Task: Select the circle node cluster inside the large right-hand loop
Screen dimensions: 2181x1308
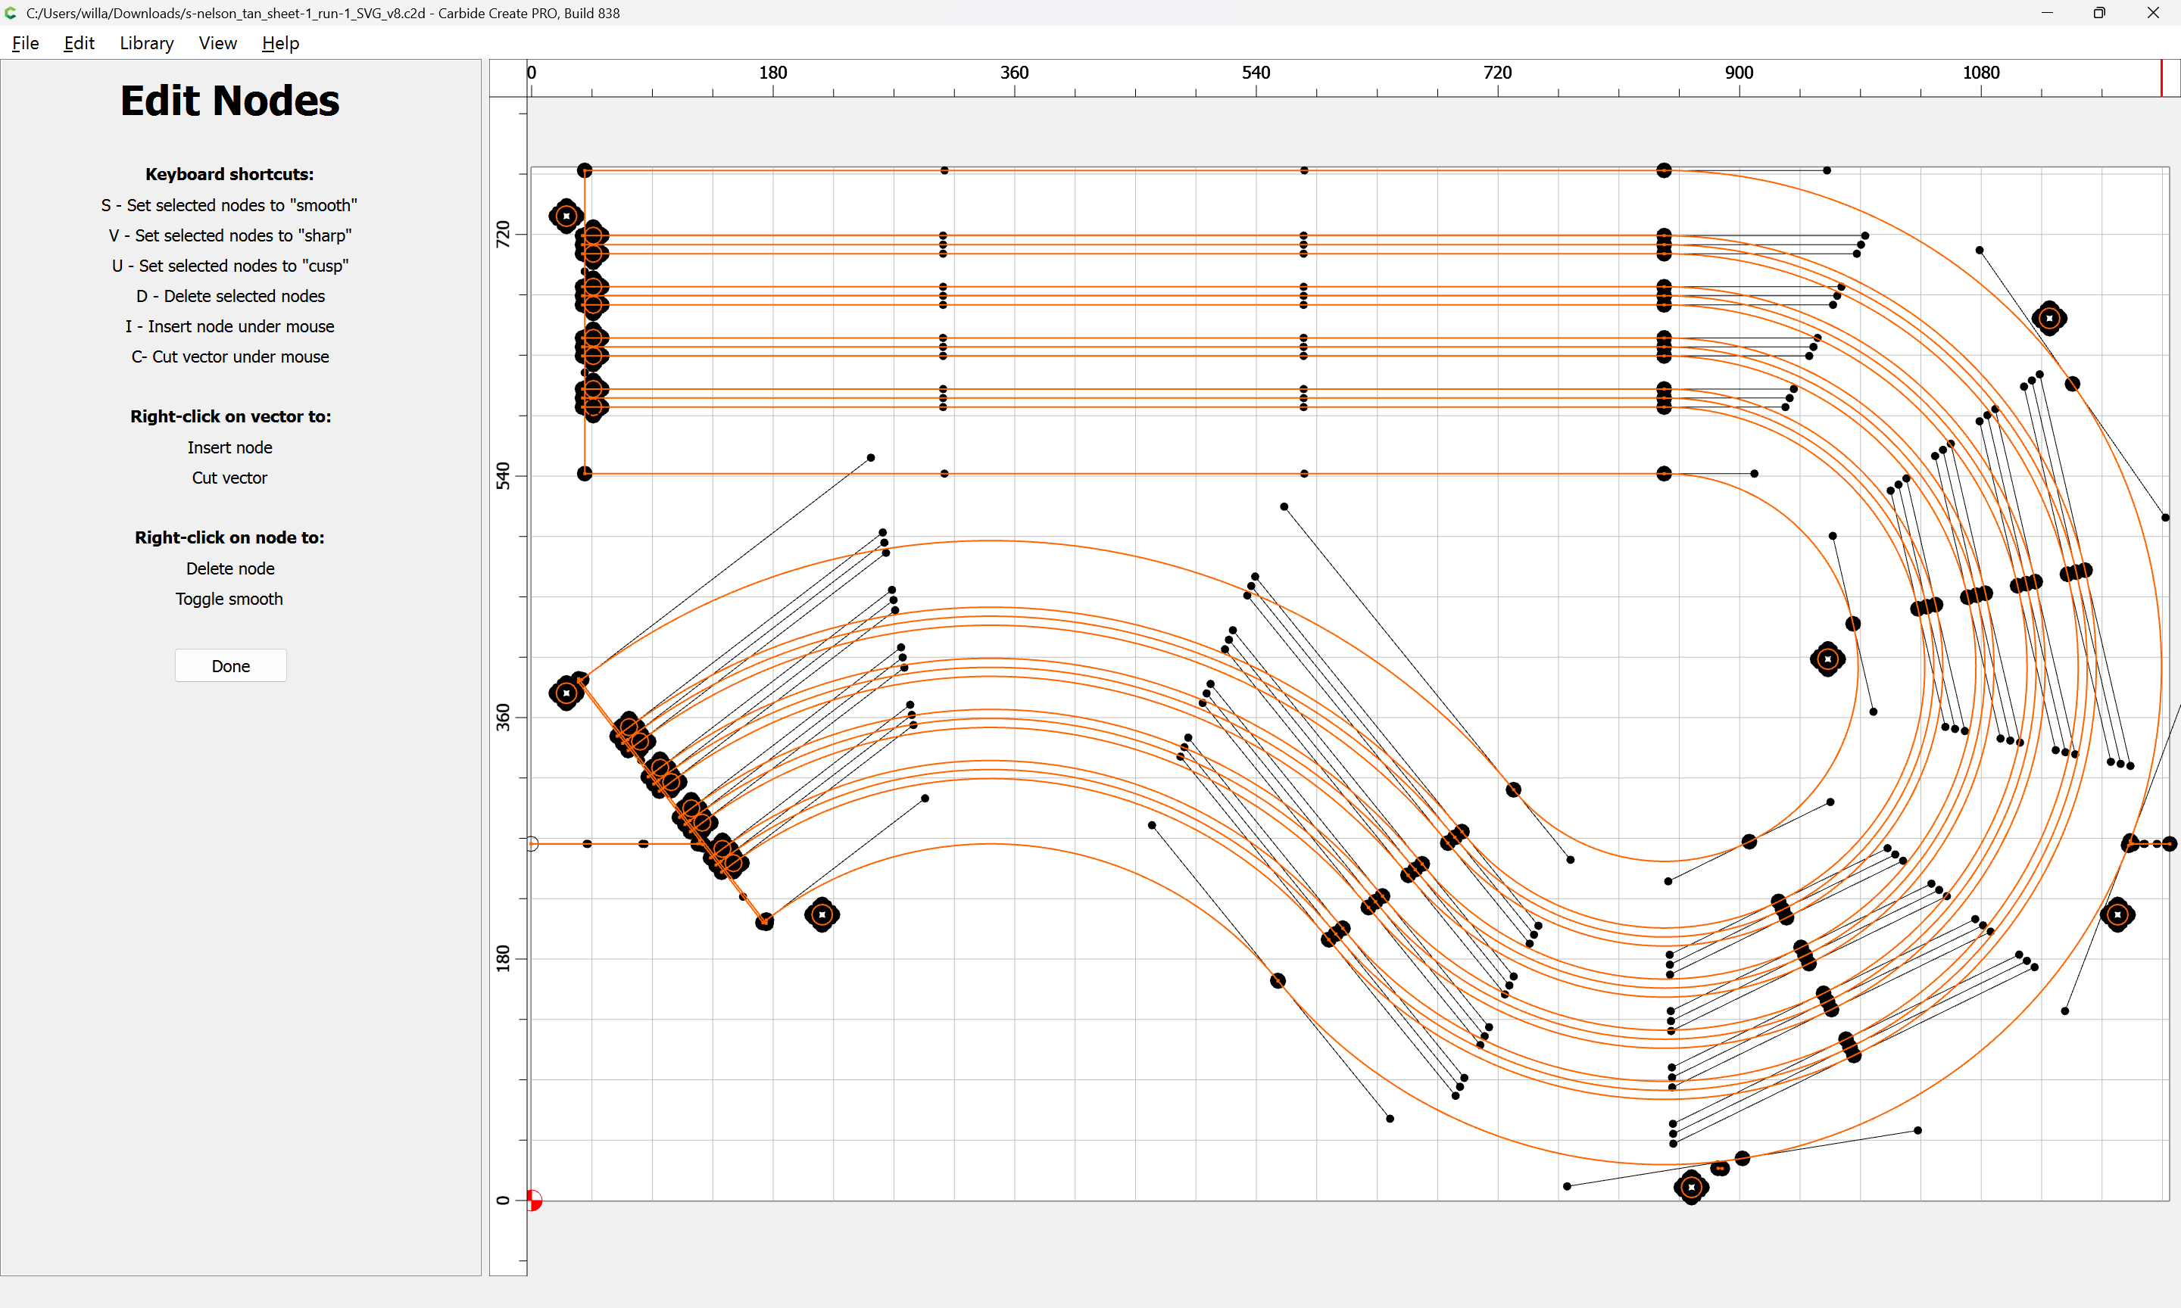Action: point(1827,659)
